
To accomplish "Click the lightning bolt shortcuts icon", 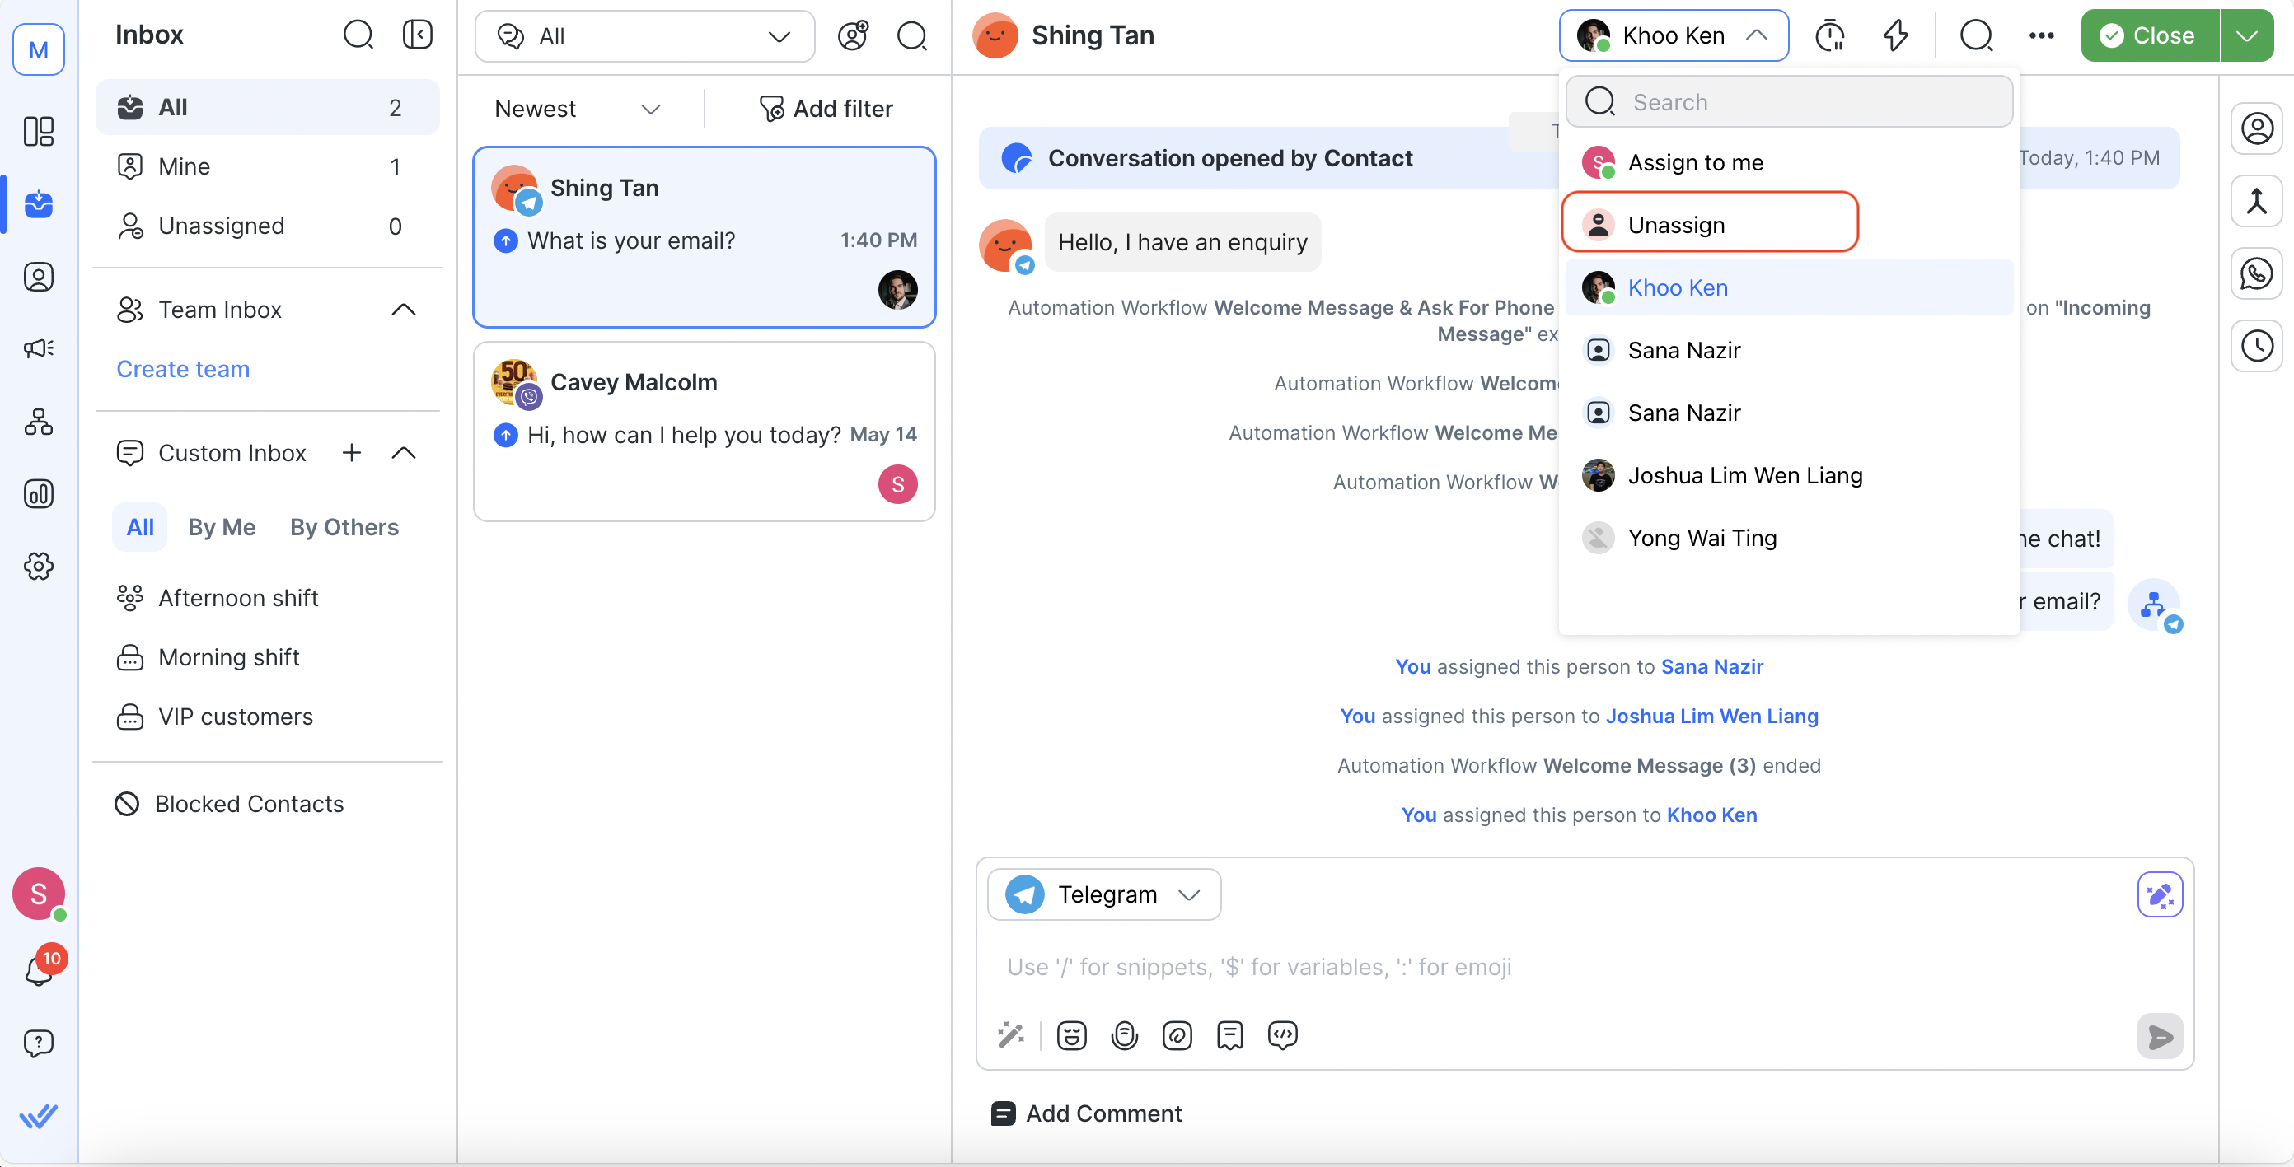I will (1895, 35).
